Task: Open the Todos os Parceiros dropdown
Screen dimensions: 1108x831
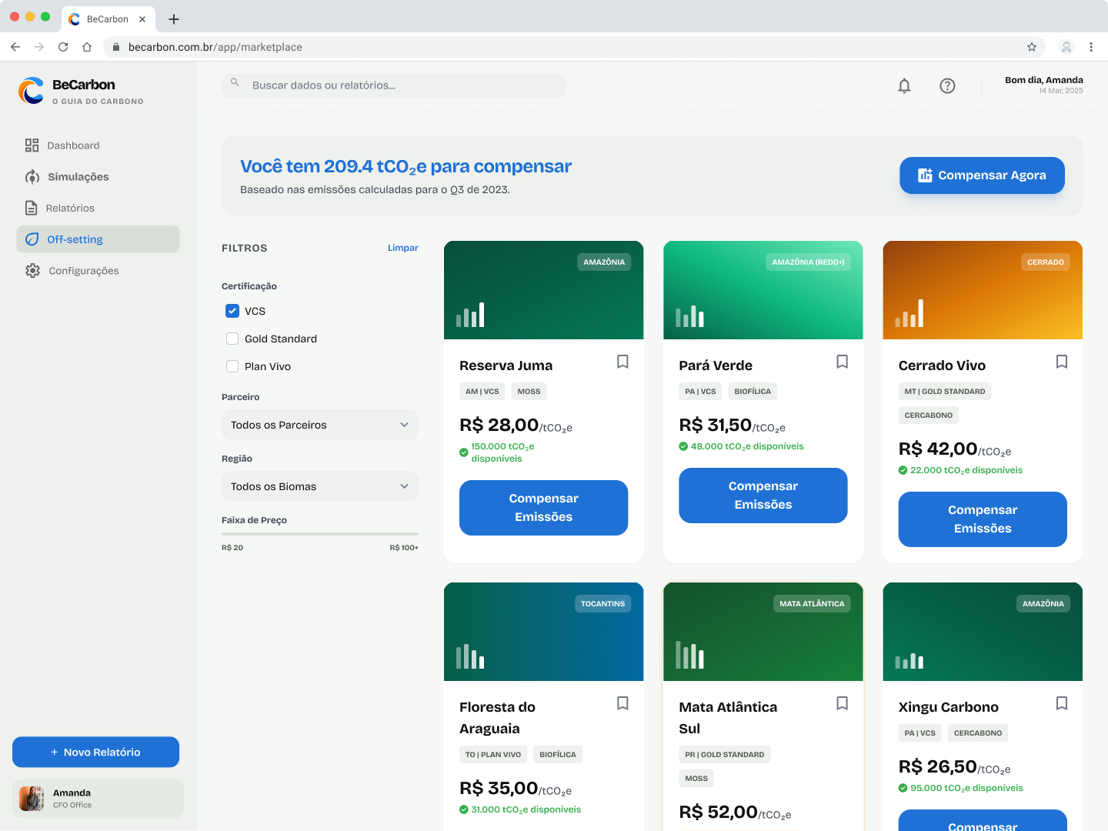Action: (x=319, y=425)
